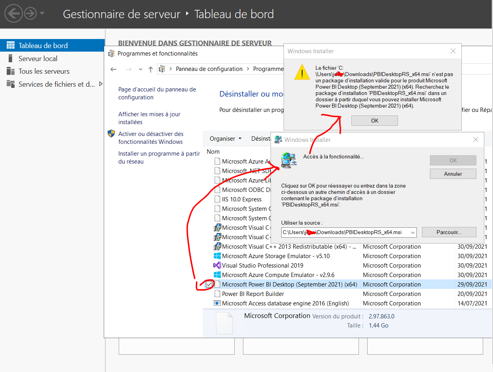493x372 pixels.
Task: Click the Access database engine icon
Action: coord(217,303)
